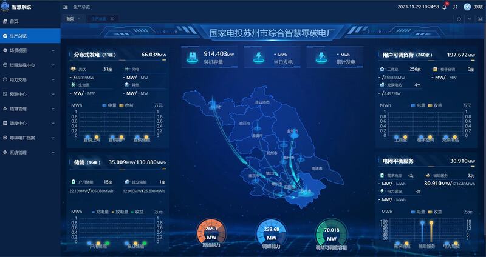Toggle 收益 legend in 用户可调负荷 chart

435,105
